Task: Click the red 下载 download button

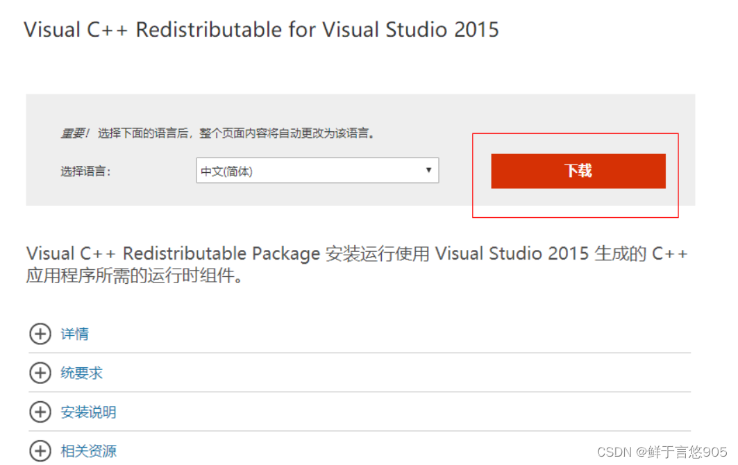Action: tap(578, 171)
